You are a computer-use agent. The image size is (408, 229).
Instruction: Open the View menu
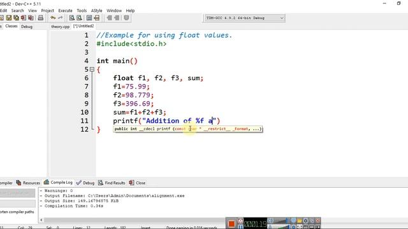[33, 11]
